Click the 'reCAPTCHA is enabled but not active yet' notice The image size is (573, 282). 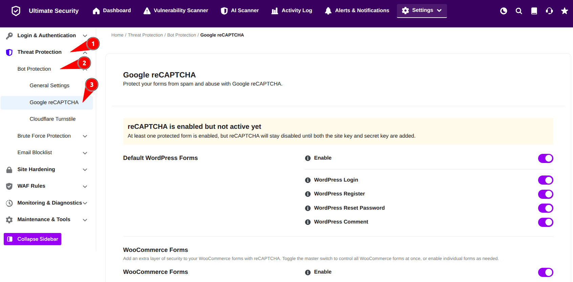coord(338,131)
